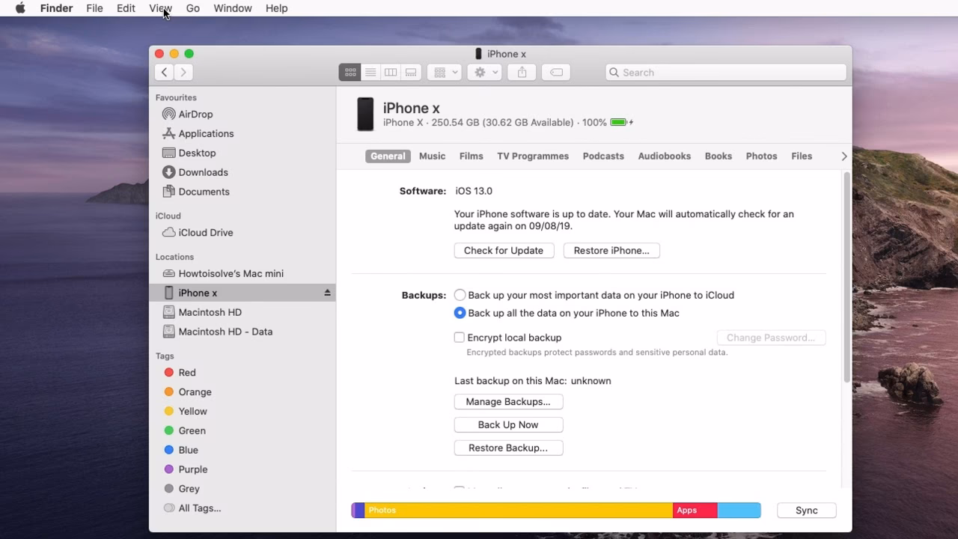The height and width of the screenshot is (539, 958).
Task: Click Check for Update
Action: pos(503,250)
